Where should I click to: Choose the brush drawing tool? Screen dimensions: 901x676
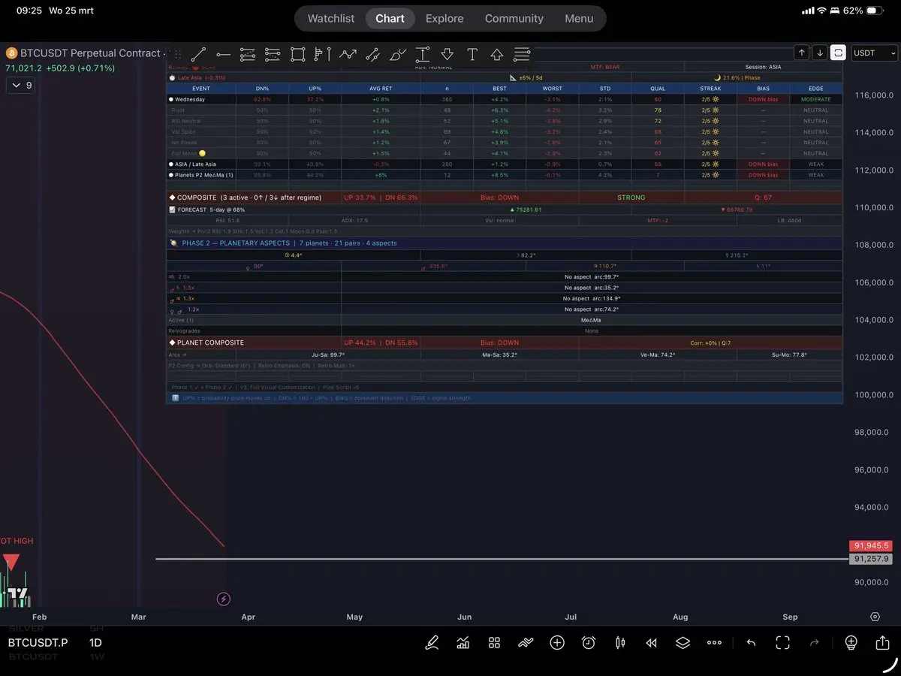(x=398, y=54)
